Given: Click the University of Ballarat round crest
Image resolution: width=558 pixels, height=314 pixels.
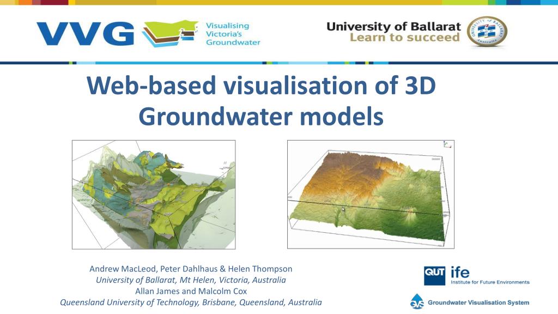Looking at the screenshot, I should [x=487, y=32].
